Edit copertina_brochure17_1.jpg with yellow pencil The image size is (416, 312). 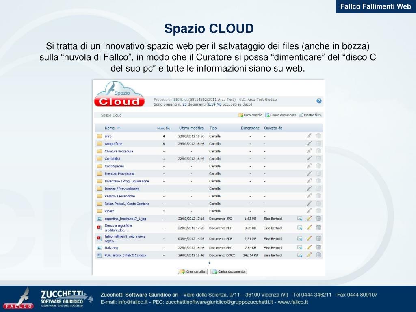tap(309, 218)
